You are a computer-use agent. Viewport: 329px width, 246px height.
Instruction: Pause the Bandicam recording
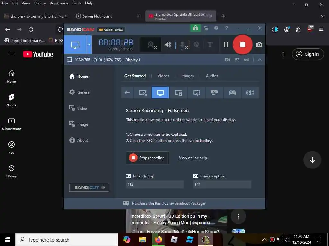[226, 45]
